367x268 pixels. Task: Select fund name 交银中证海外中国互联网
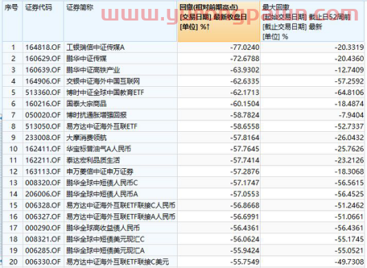coord(103,81)
